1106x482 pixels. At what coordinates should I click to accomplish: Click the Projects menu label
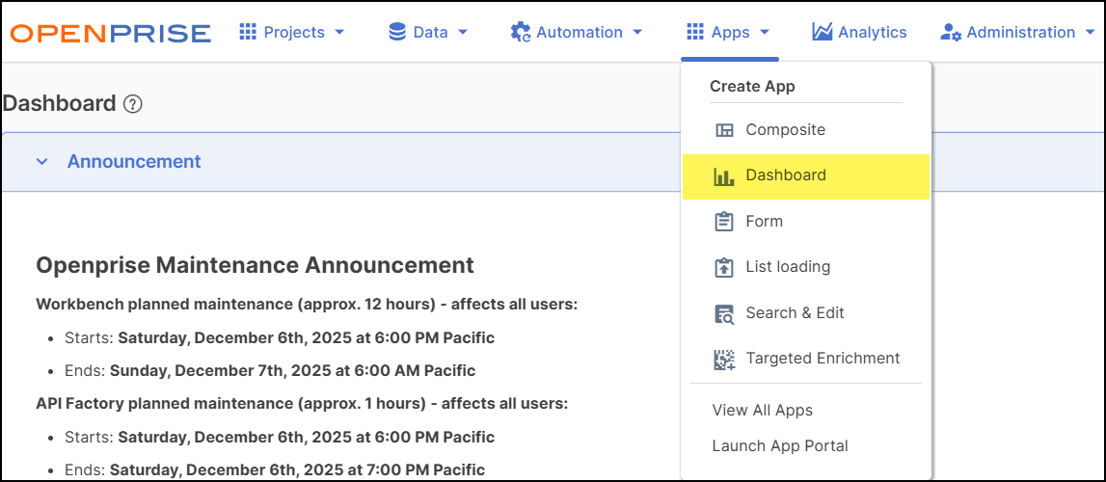[x=294, y=33]
